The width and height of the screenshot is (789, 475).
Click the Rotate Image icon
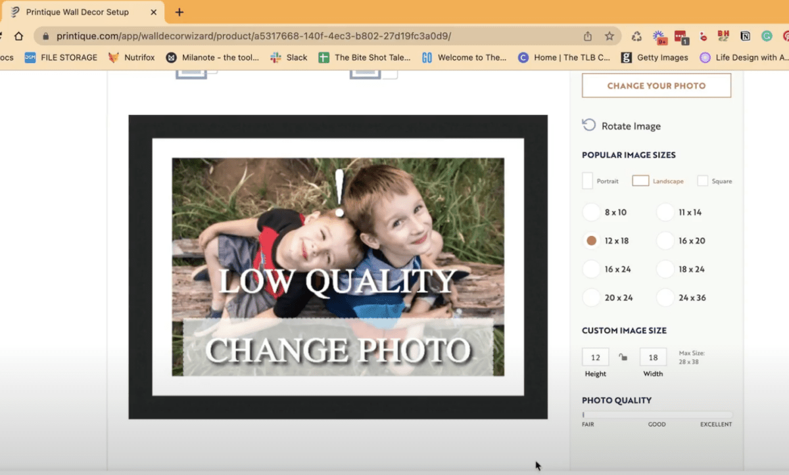click(588, 125)
